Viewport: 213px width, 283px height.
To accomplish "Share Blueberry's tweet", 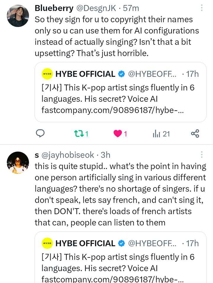I will (195, 134).
